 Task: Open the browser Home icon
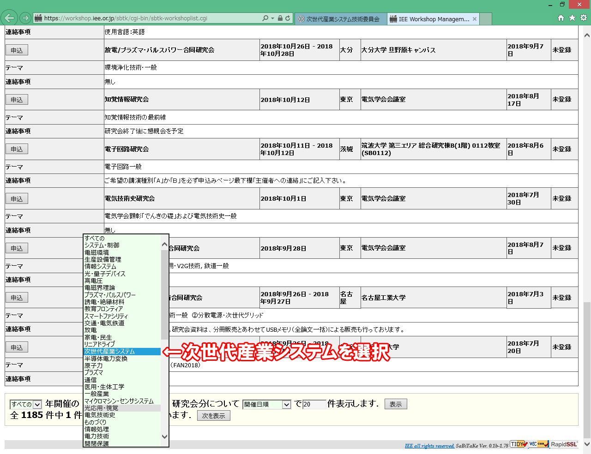click(x=561, y=18)
